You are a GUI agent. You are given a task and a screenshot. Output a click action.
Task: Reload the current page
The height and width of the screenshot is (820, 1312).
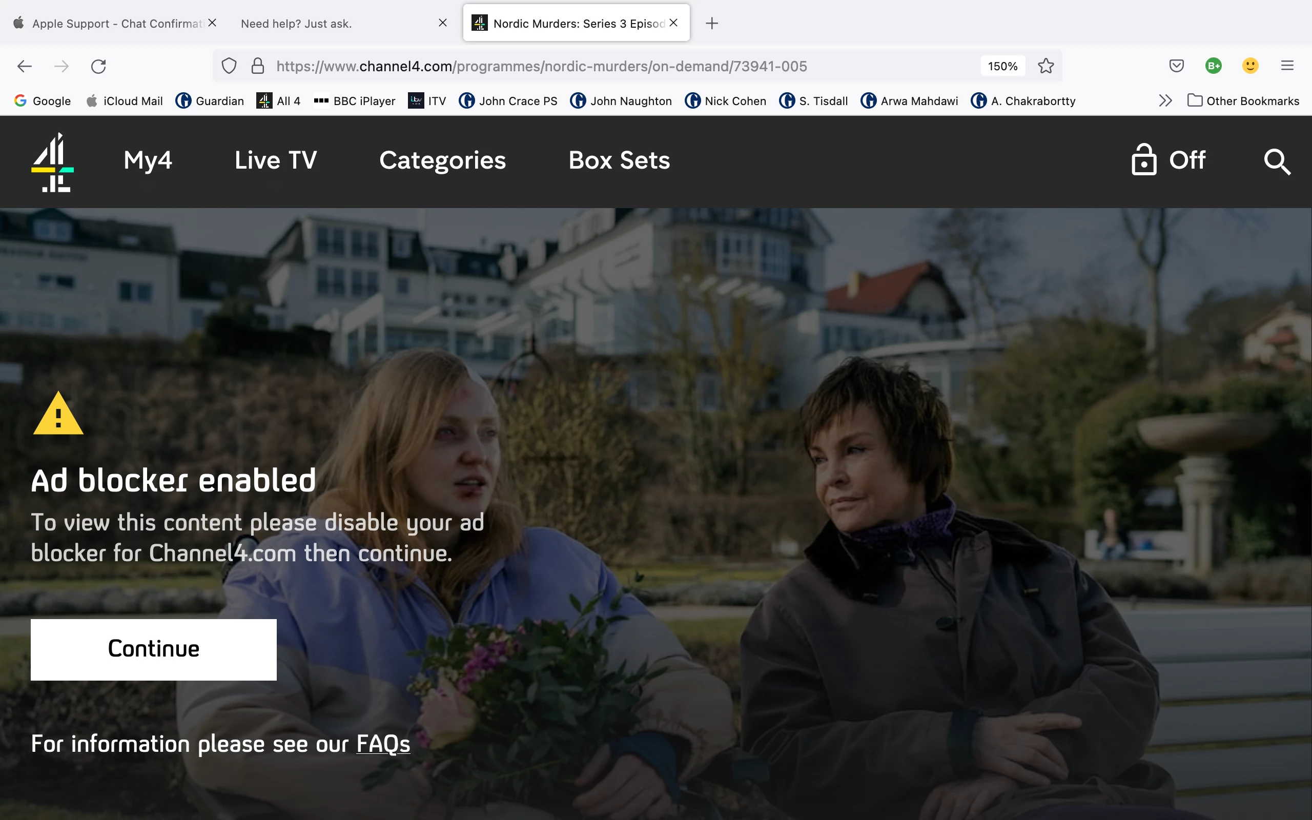(98, 66)
